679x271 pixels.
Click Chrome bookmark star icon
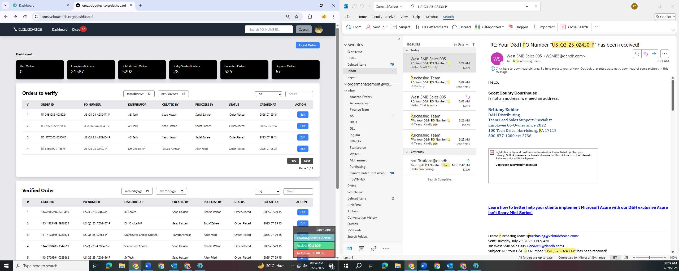(297, 17)
